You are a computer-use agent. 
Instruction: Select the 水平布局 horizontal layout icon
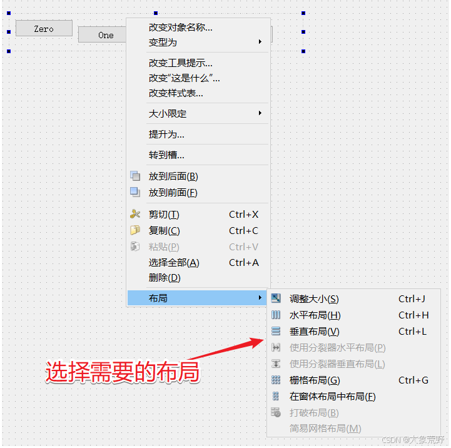276,315
